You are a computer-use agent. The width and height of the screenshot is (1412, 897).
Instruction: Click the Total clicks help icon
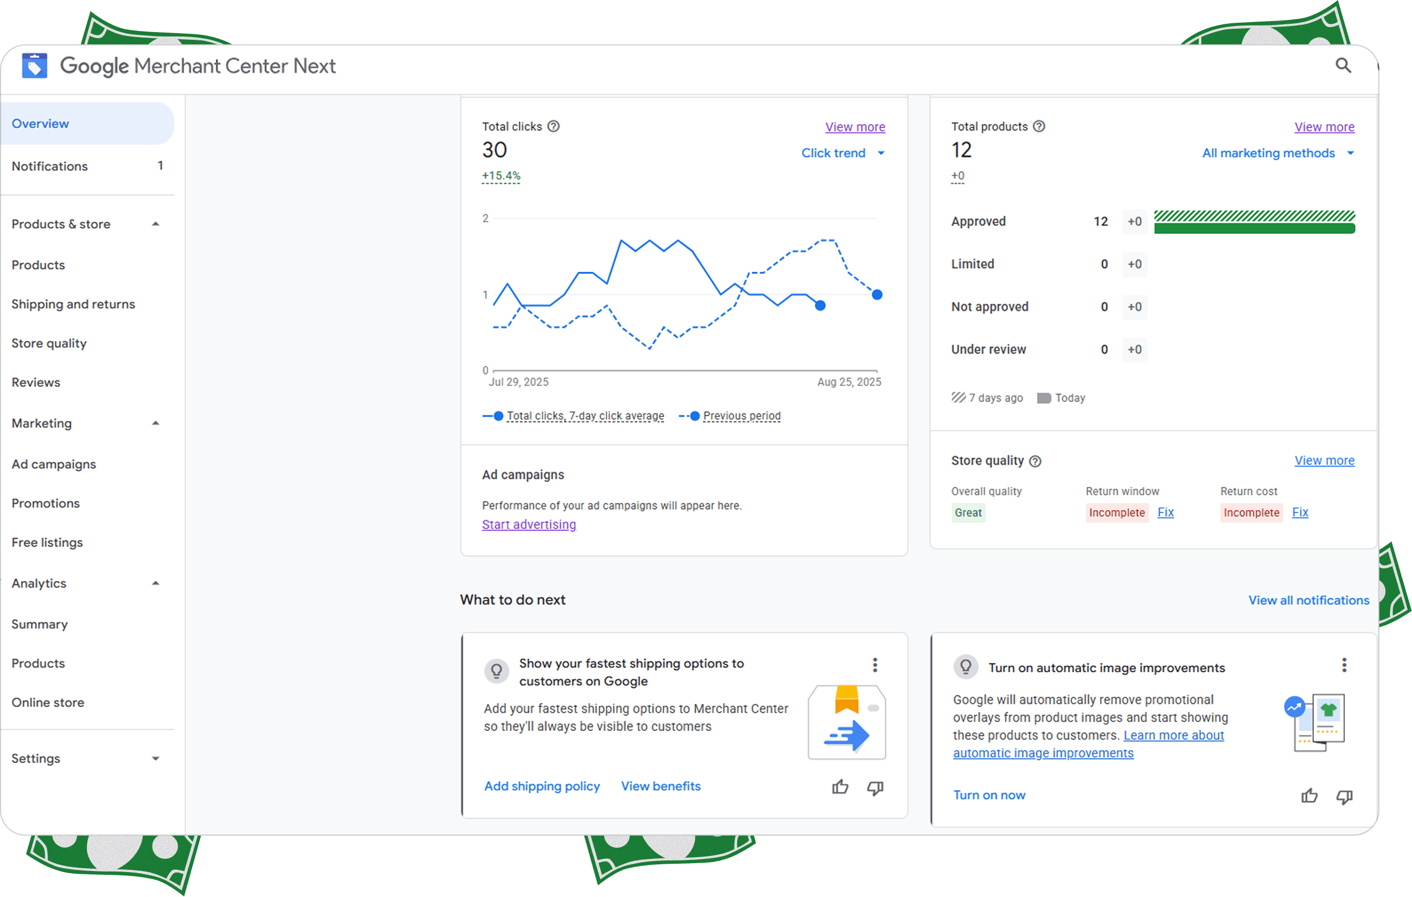click(x=554, y=126)
